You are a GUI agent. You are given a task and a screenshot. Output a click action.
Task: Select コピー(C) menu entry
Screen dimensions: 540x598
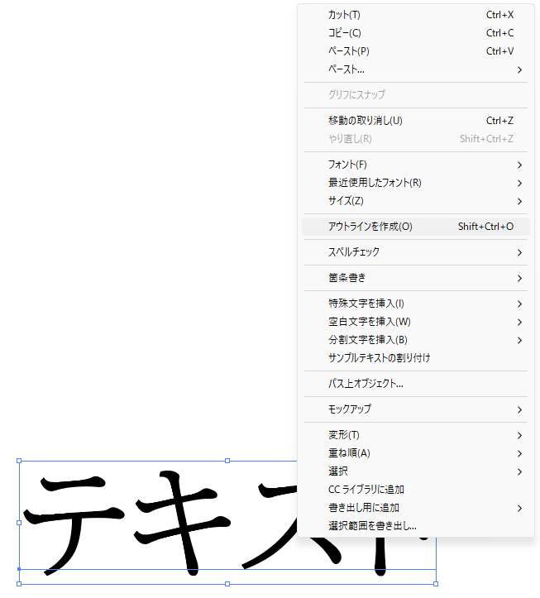click(x=345, y=33)
